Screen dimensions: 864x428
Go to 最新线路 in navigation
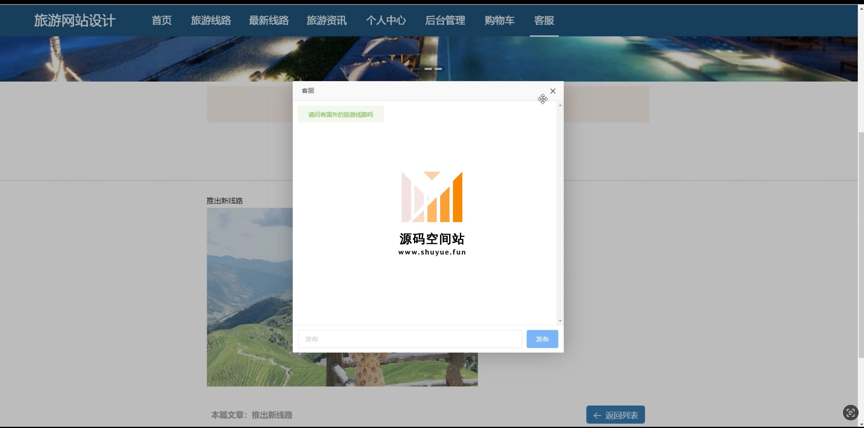pos(269,20)
